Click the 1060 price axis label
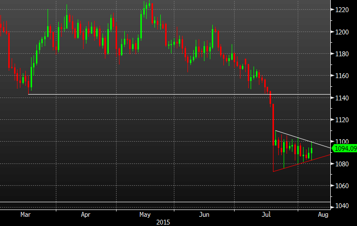This screenshot has width=357, height=226. point(342,186)
